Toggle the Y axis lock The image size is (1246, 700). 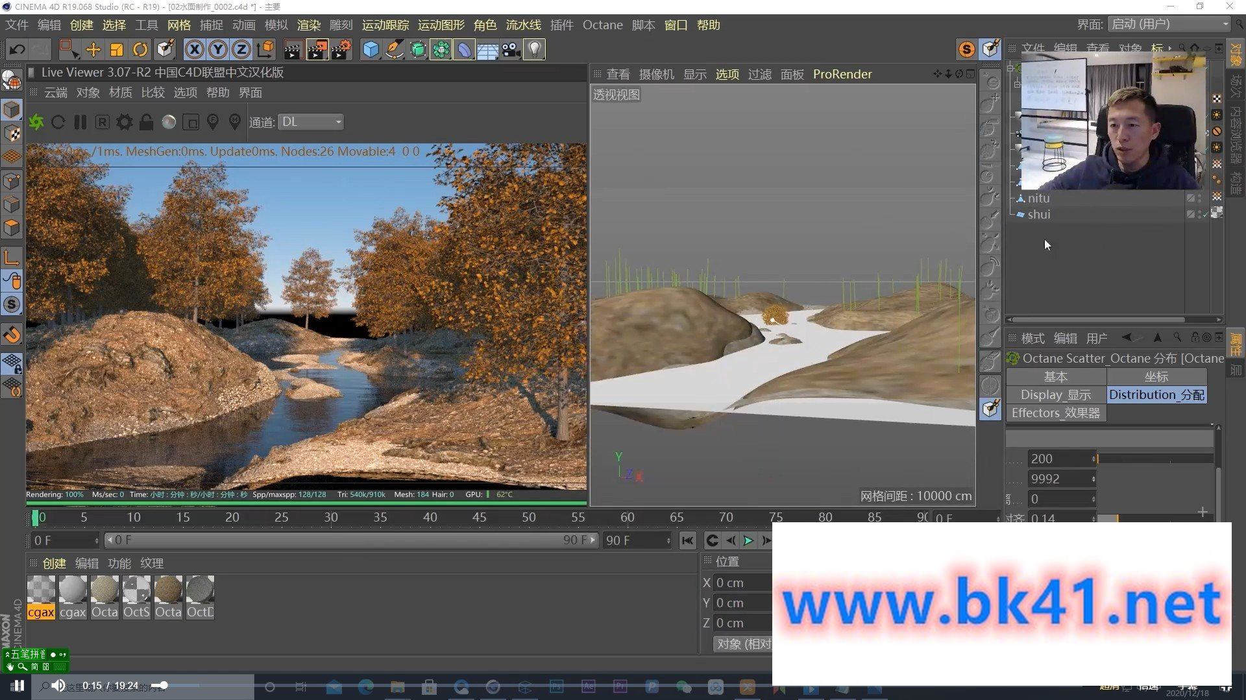[218, 49]
